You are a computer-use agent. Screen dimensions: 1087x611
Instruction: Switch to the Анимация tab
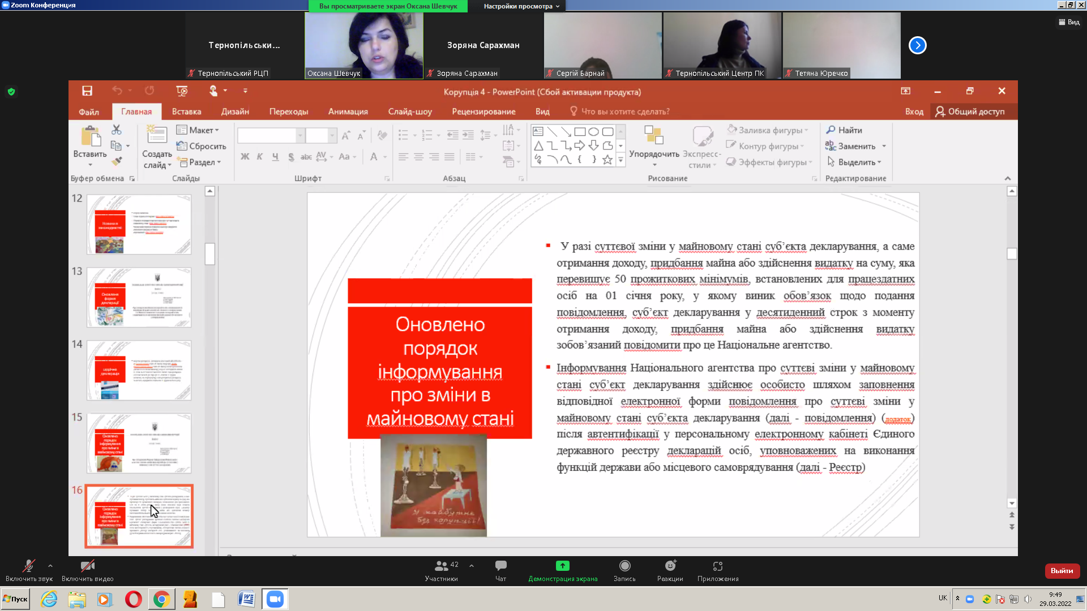348,111
